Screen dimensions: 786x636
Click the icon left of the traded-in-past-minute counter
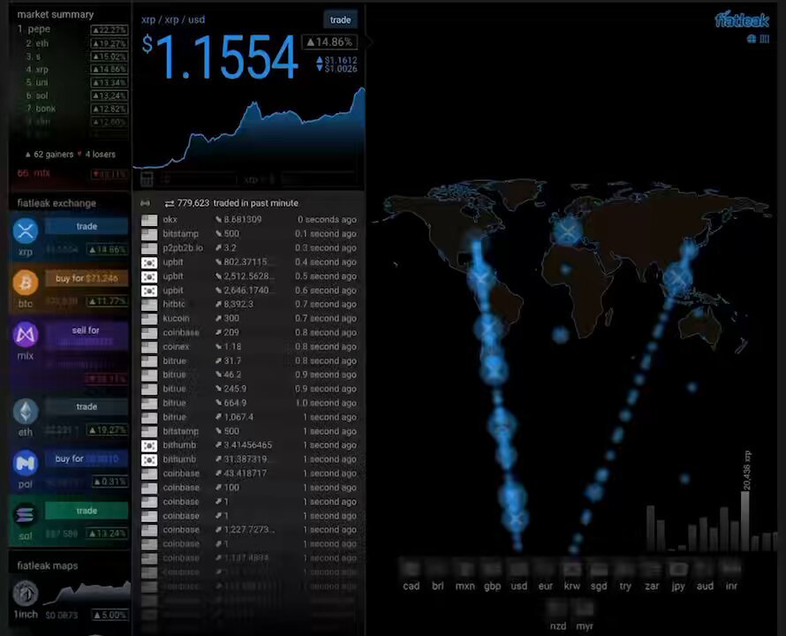(146, 203)
